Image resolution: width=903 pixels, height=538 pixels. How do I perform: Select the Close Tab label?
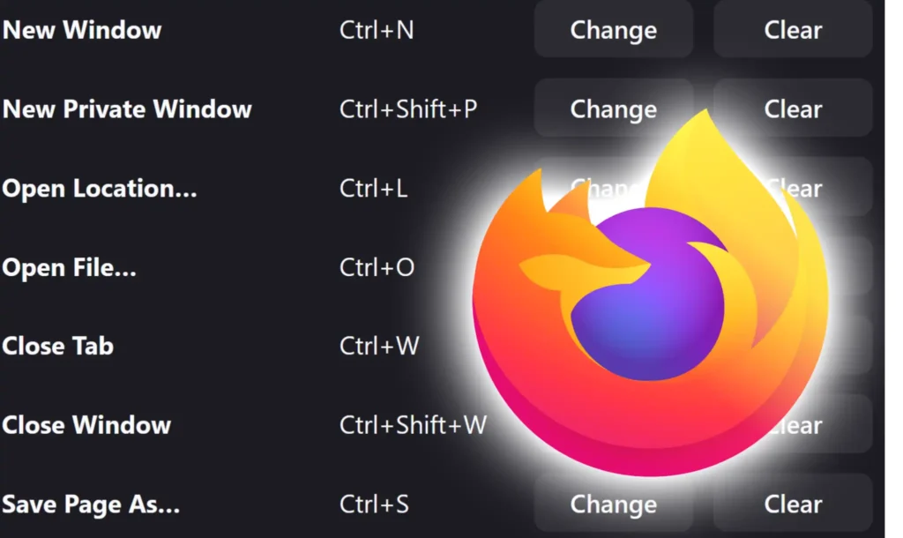click(57, 346)
